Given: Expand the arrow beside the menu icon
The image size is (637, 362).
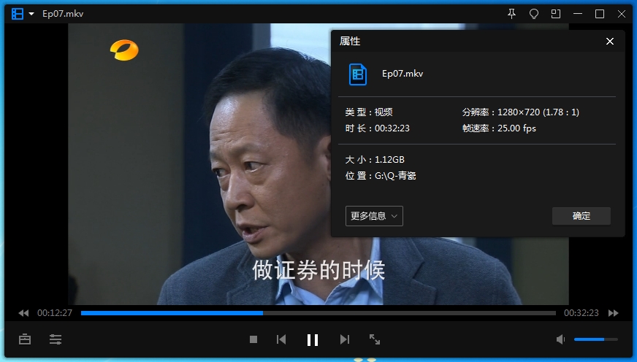Looking at the screenshot, I should click(x=31, y=14).
